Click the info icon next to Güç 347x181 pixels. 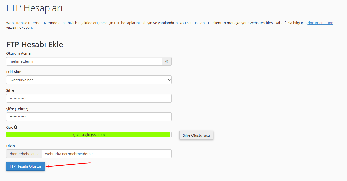[x=16, y=127]
